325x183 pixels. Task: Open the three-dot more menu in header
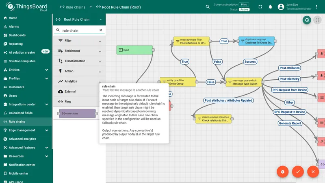click(316, 7)
